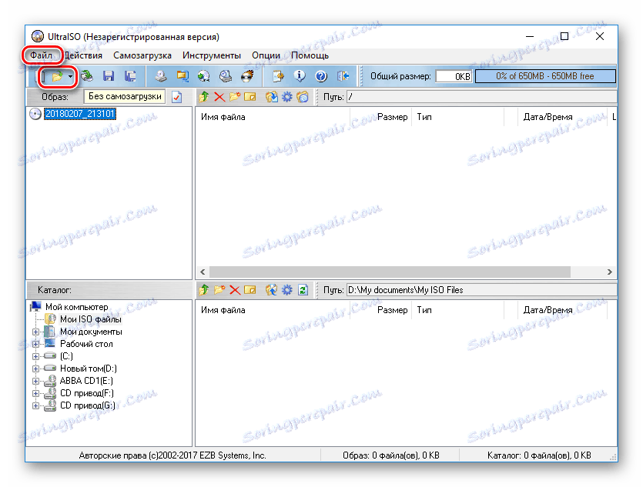Screen dimensions: 643x487
Task: Sort lower pane by Тип column
Action: coord(457,310)
